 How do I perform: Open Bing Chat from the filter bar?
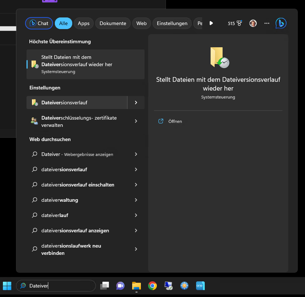click(x=39, y=23)
